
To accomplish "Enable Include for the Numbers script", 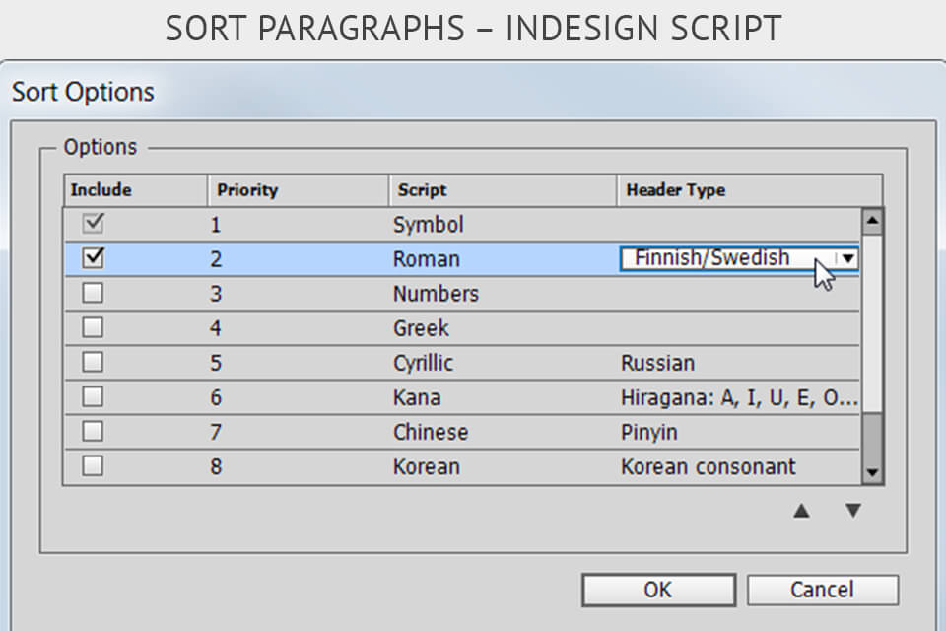I will click(93, 293).
